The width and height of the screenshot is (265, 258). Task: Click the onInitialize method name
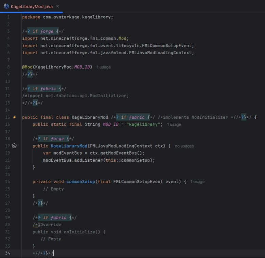click(76, 232)
